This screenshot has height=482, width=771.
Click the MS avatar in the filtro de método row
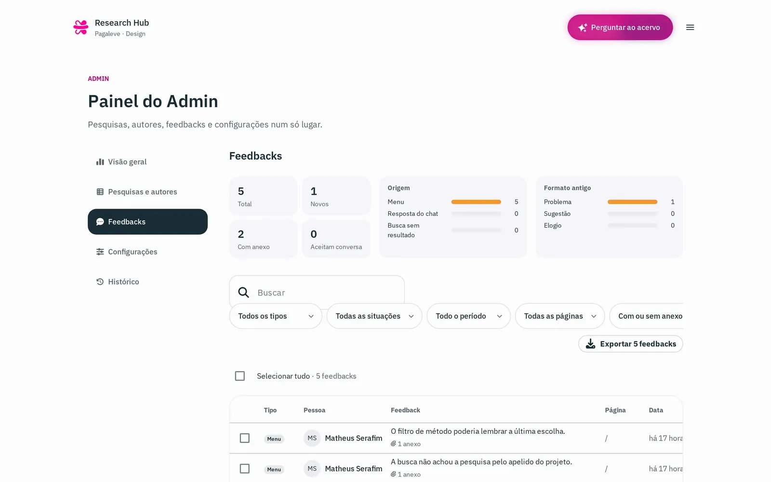point(312,438)
